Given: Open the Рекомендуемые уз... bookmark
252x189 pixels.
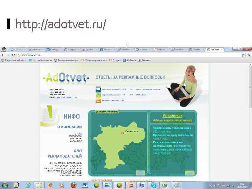Looking at the screenshot, I should click(66, 60).
